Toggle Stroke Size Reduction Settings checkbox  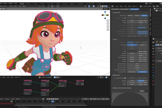point(114,88)
